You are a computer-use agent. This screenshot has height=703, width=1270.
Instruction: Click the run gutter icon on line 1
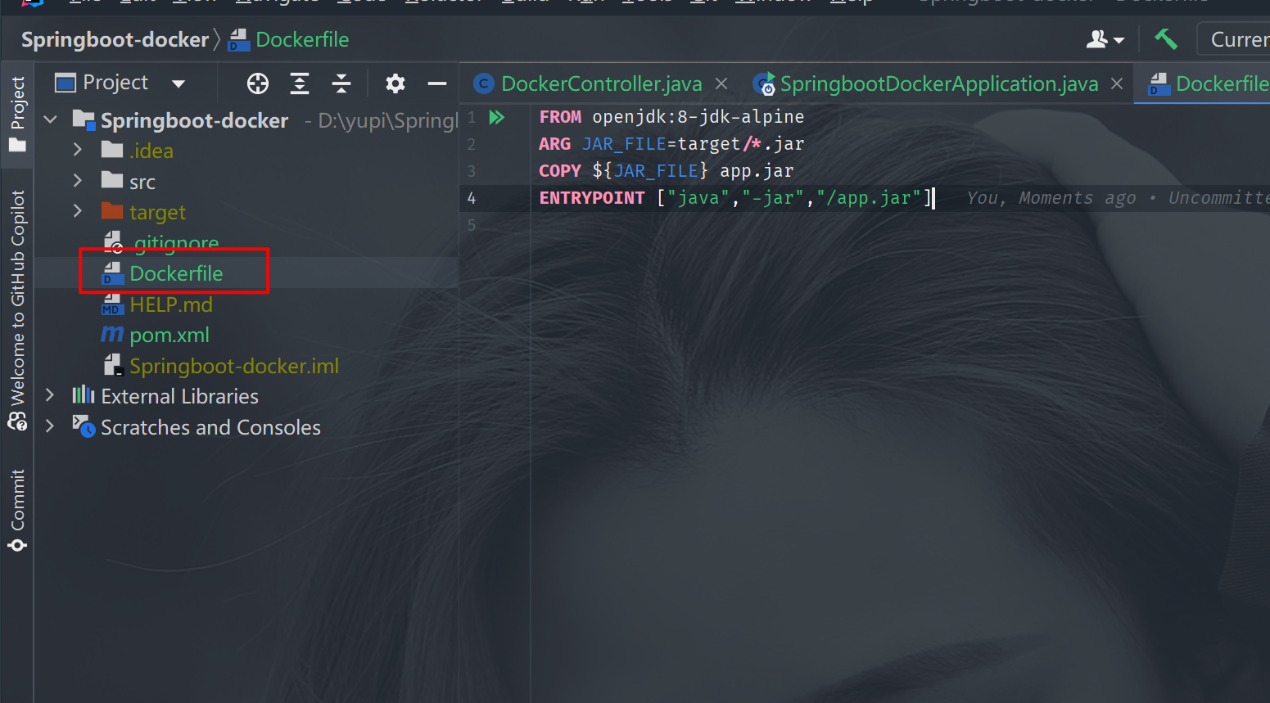click(496, 117)
